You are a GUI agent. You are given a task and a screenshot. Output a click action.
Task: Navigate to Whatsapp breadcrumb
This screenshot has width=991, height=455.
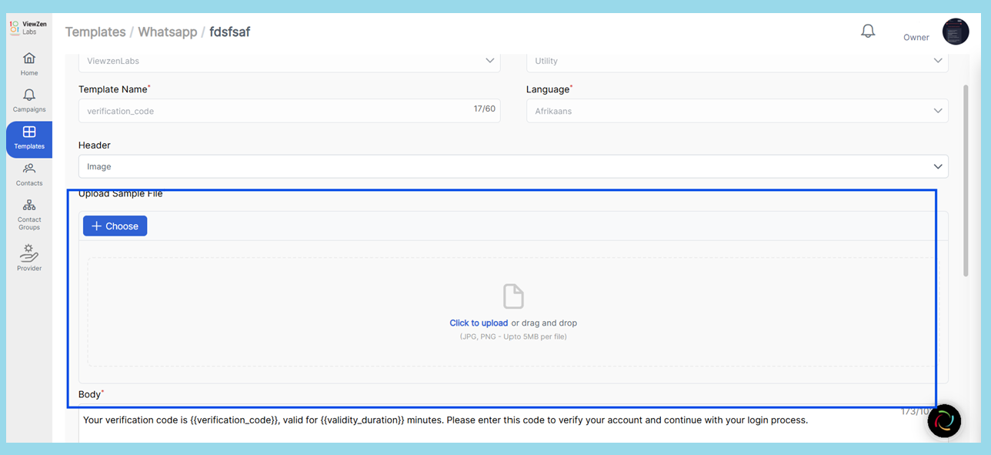pyautogui.click(x=169, y=32)
